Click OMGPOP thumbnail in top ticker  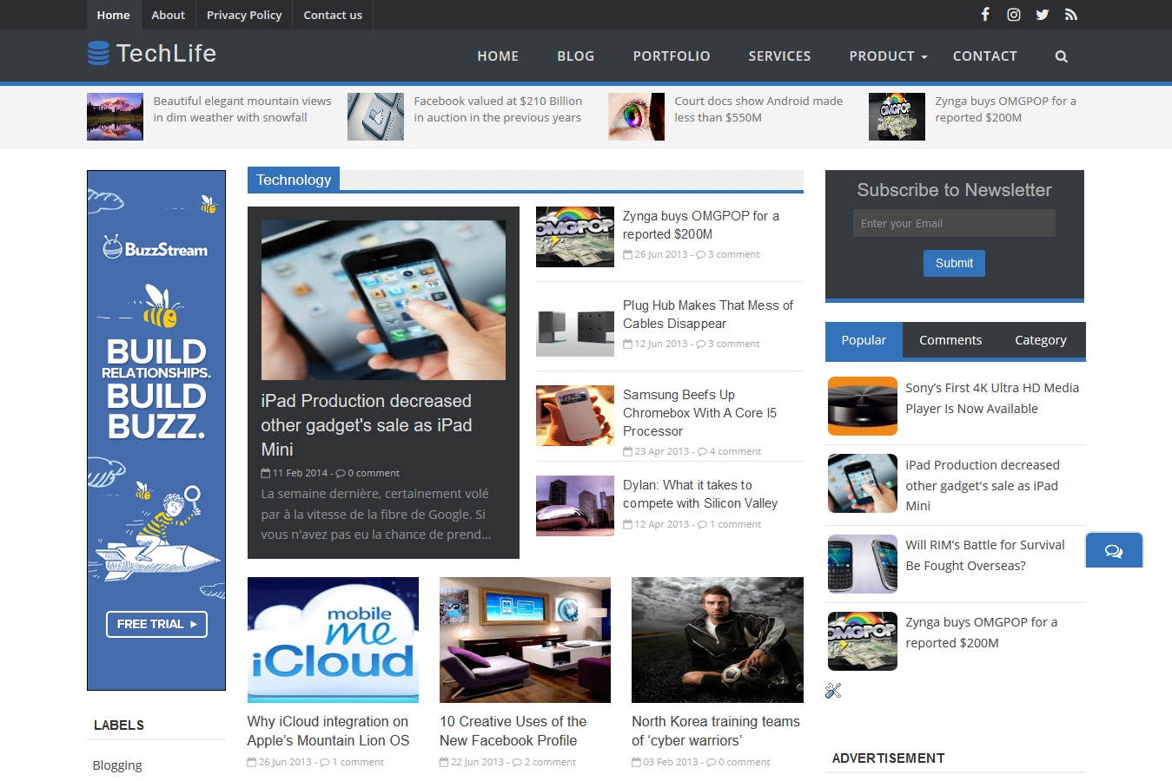coord(897,116)
